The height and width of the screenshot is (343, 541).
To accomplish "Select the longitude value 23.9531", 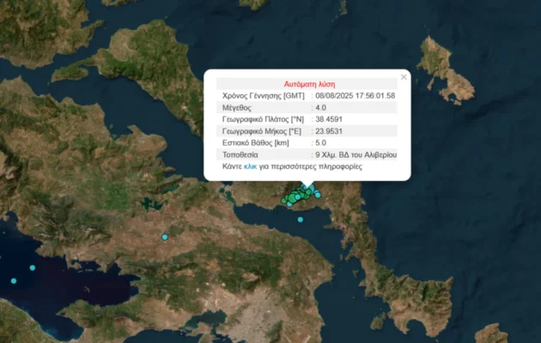I will [329, 131].
